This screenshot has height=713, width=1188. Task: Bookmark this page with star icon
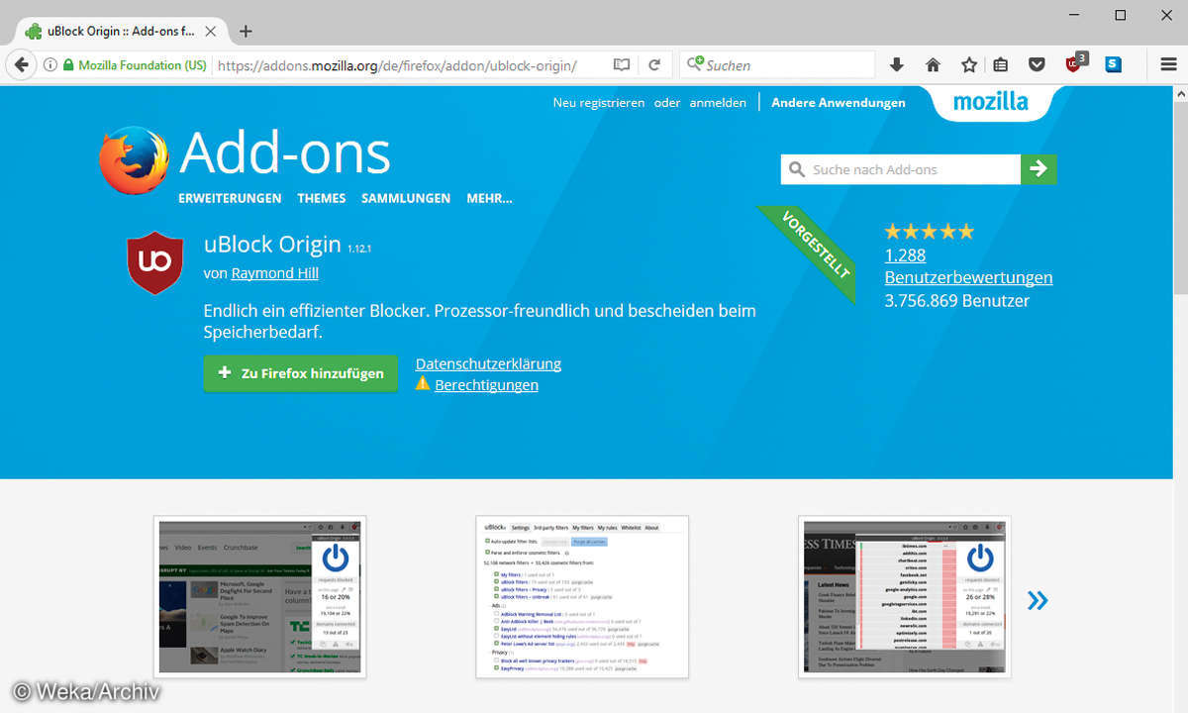click(968, 65)
